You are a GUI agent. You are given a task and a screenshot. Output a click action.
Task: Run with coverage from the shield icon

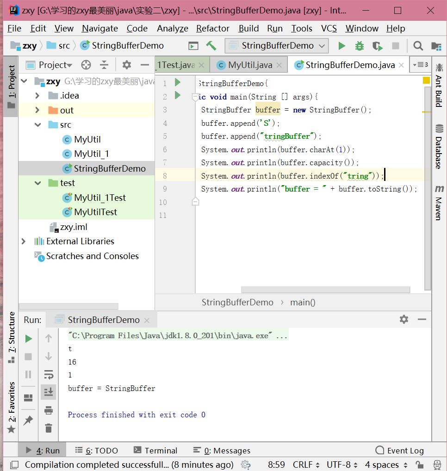click(377, 46)
